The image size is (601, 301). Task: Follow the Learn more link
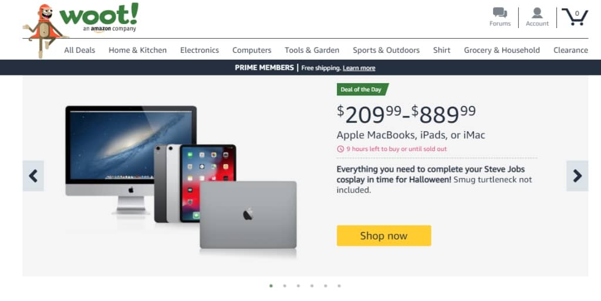[359, 68]
